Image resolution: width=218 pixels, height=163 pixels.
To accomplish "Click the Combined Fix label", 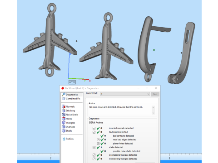I will click(x=73, y=99).
